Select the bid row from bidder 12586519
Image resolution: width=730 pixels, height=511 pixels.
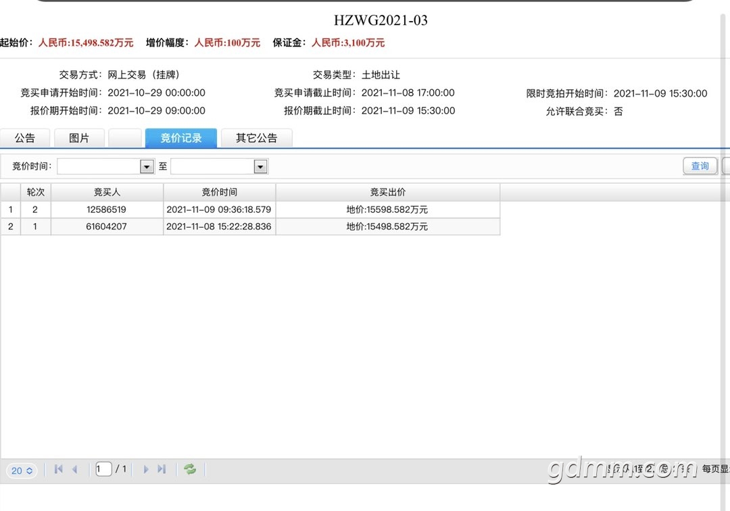(107, 210)
